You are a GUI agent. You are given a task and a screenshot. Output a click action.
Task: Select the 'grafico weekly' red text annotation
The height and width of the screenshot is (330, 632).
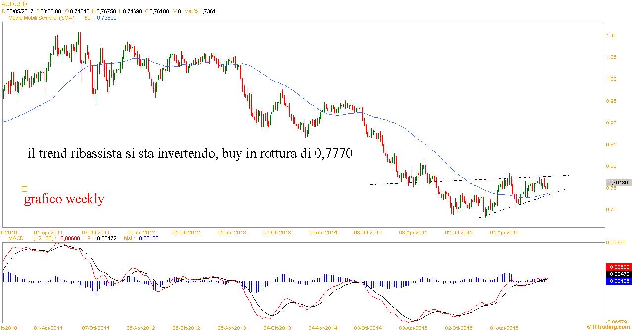tap(64, 199)
